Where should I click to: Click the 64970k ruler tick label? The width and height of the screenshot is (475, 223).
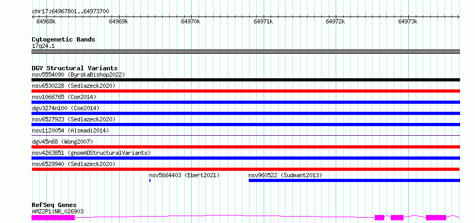pos(191,21)
